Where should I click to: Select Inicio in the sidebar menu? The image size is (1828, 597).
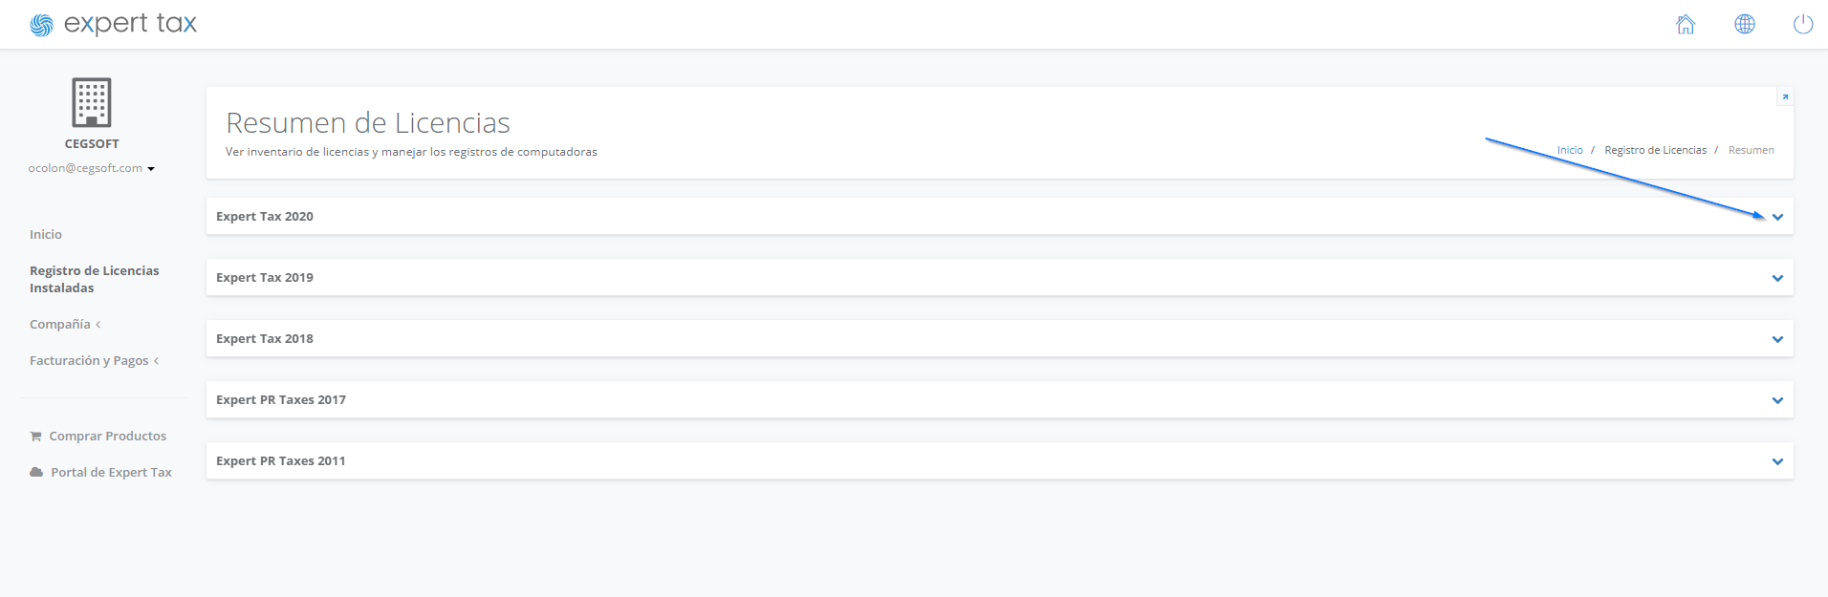tap(46, 234)
